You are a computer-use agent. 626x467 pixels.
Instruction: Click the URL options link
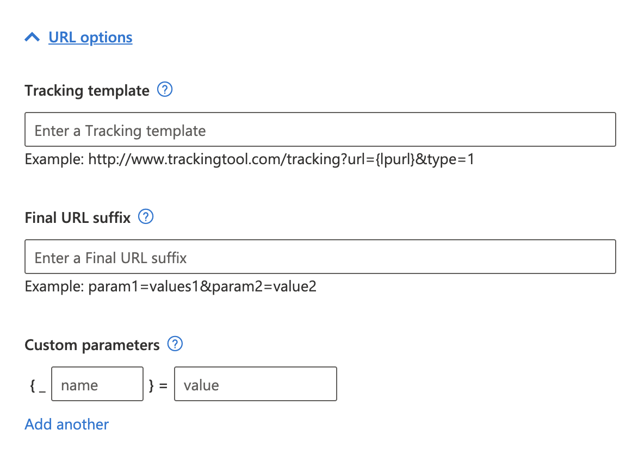coord(90,38)
